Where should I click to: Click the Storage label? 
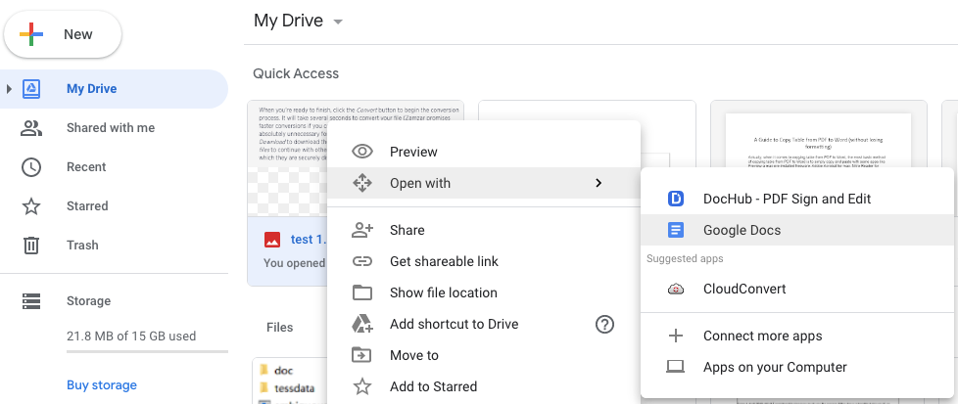pyautogui.click(x=88, y=301)
